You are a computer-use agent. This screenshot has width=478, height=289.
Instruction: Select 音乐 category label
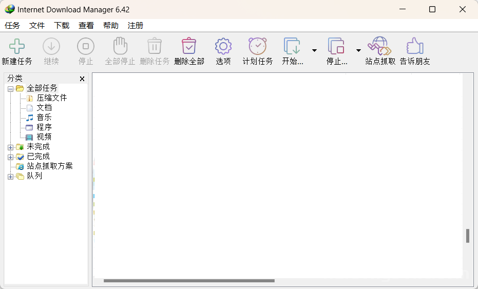click(44, 118)
